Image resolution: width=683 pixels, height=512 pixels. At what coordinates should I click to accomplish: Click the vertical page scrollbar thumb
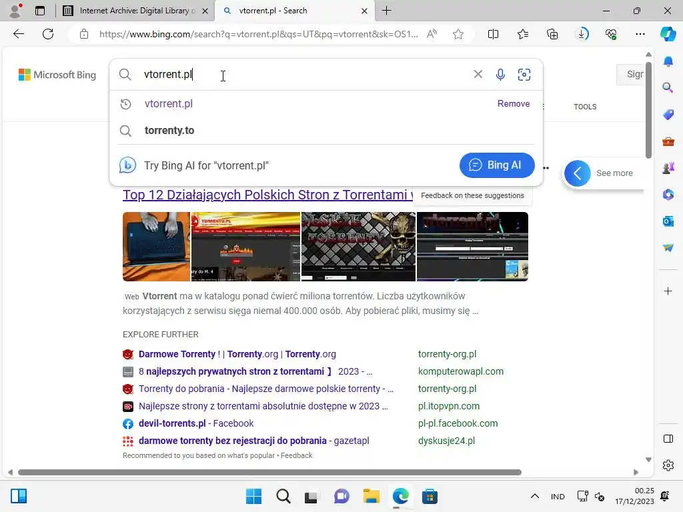[648, 110]
